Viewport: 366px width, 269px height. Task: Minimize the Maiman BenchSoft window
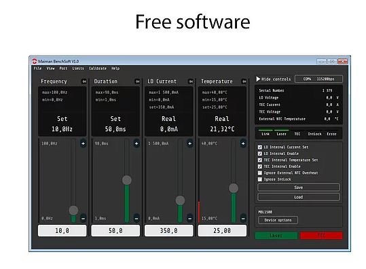(x=322, y=61)
